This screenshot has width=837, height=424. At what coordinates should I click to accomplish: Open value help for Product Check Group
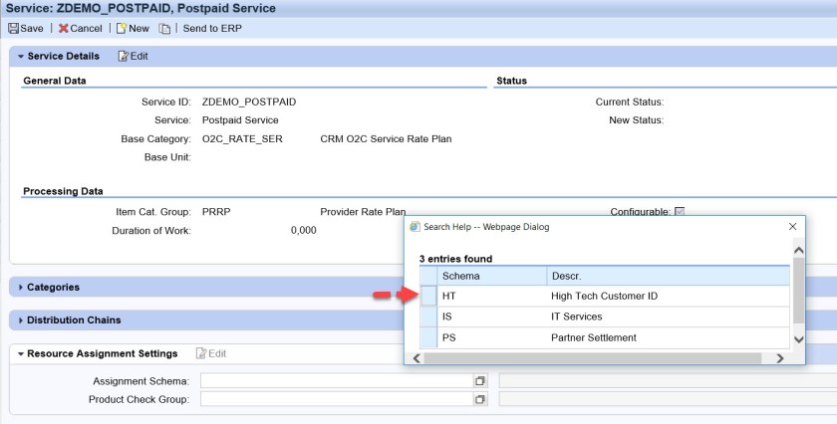479,399
